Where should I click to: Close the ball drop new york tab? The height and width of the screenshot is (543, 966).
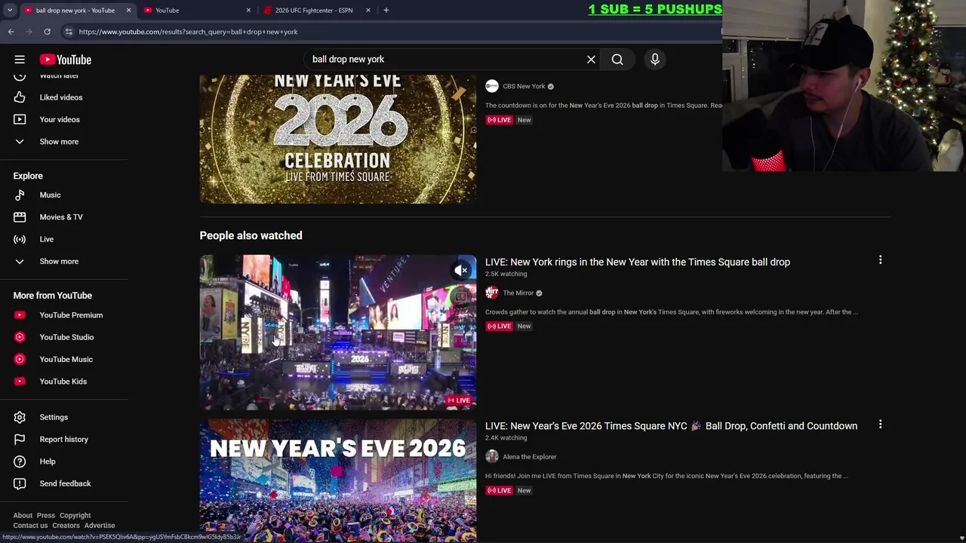pos(128,11)
